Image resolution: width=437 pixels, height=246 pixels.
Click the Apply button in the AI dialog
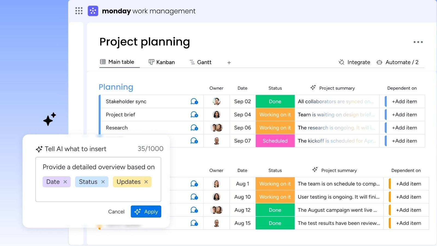click(x=146, y=211)
